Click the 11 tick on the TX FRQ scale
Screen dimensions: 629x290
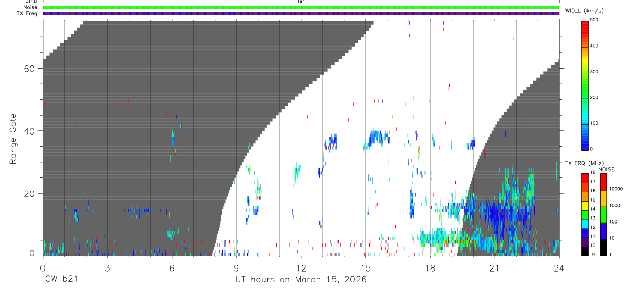tap(593, 236)
